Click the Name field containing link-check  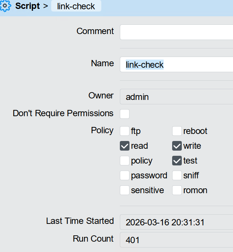(176, 64)
